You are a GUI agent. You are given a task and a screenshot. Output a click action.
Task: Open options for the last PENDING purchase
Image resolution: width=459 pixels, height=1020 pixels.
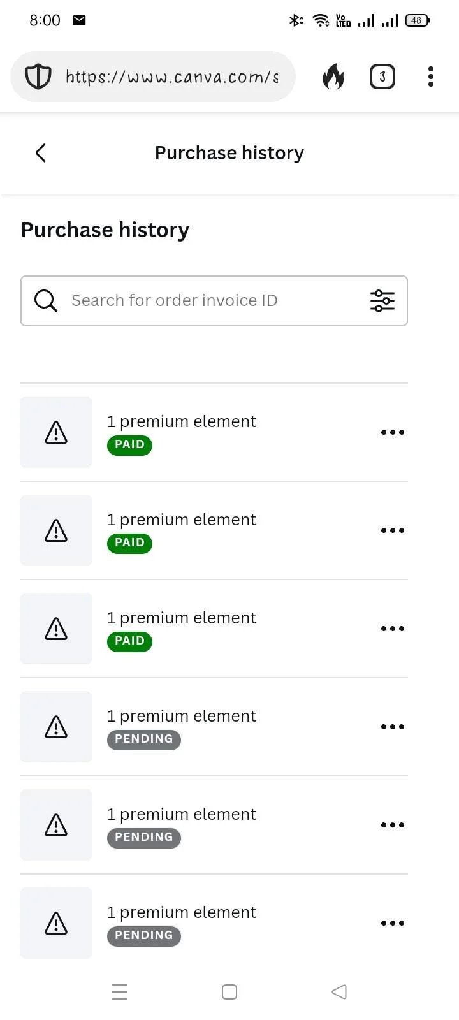(x=393, y=923)
